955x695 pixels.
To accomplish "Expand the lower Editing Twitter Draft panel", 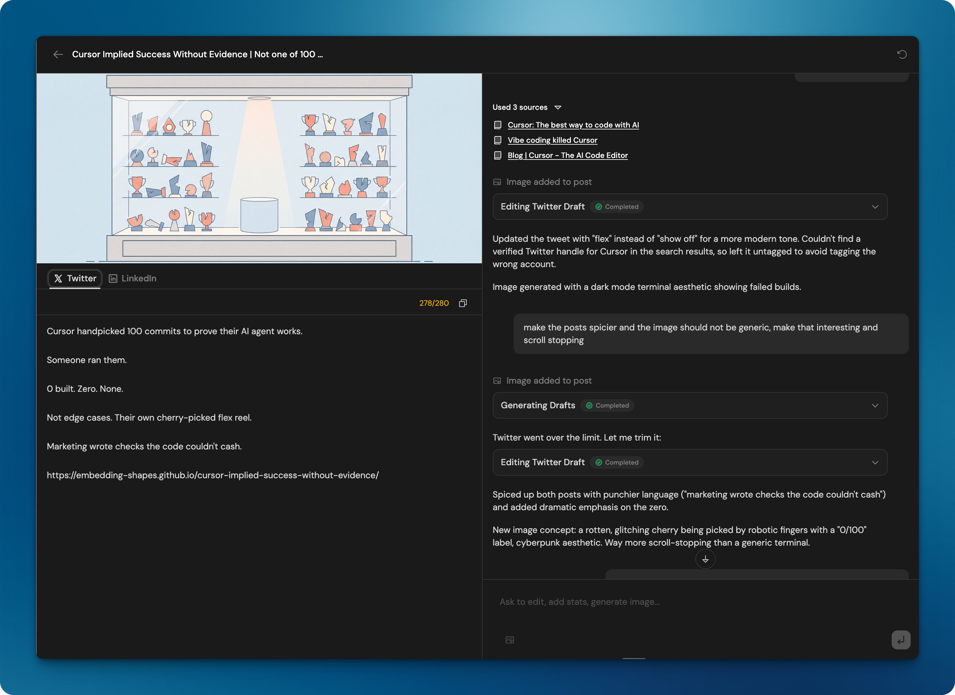I will 875,462.
